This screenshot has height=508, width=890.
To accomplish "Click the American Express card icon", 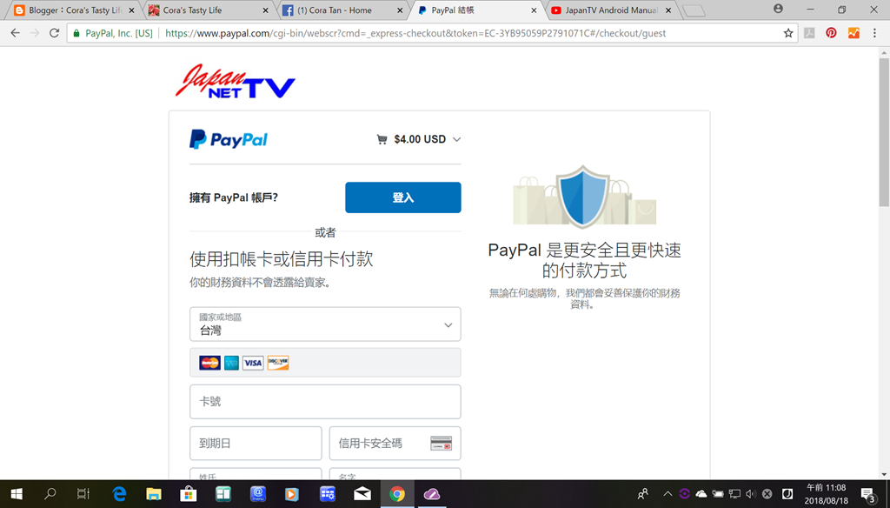I will coord(231,363).
